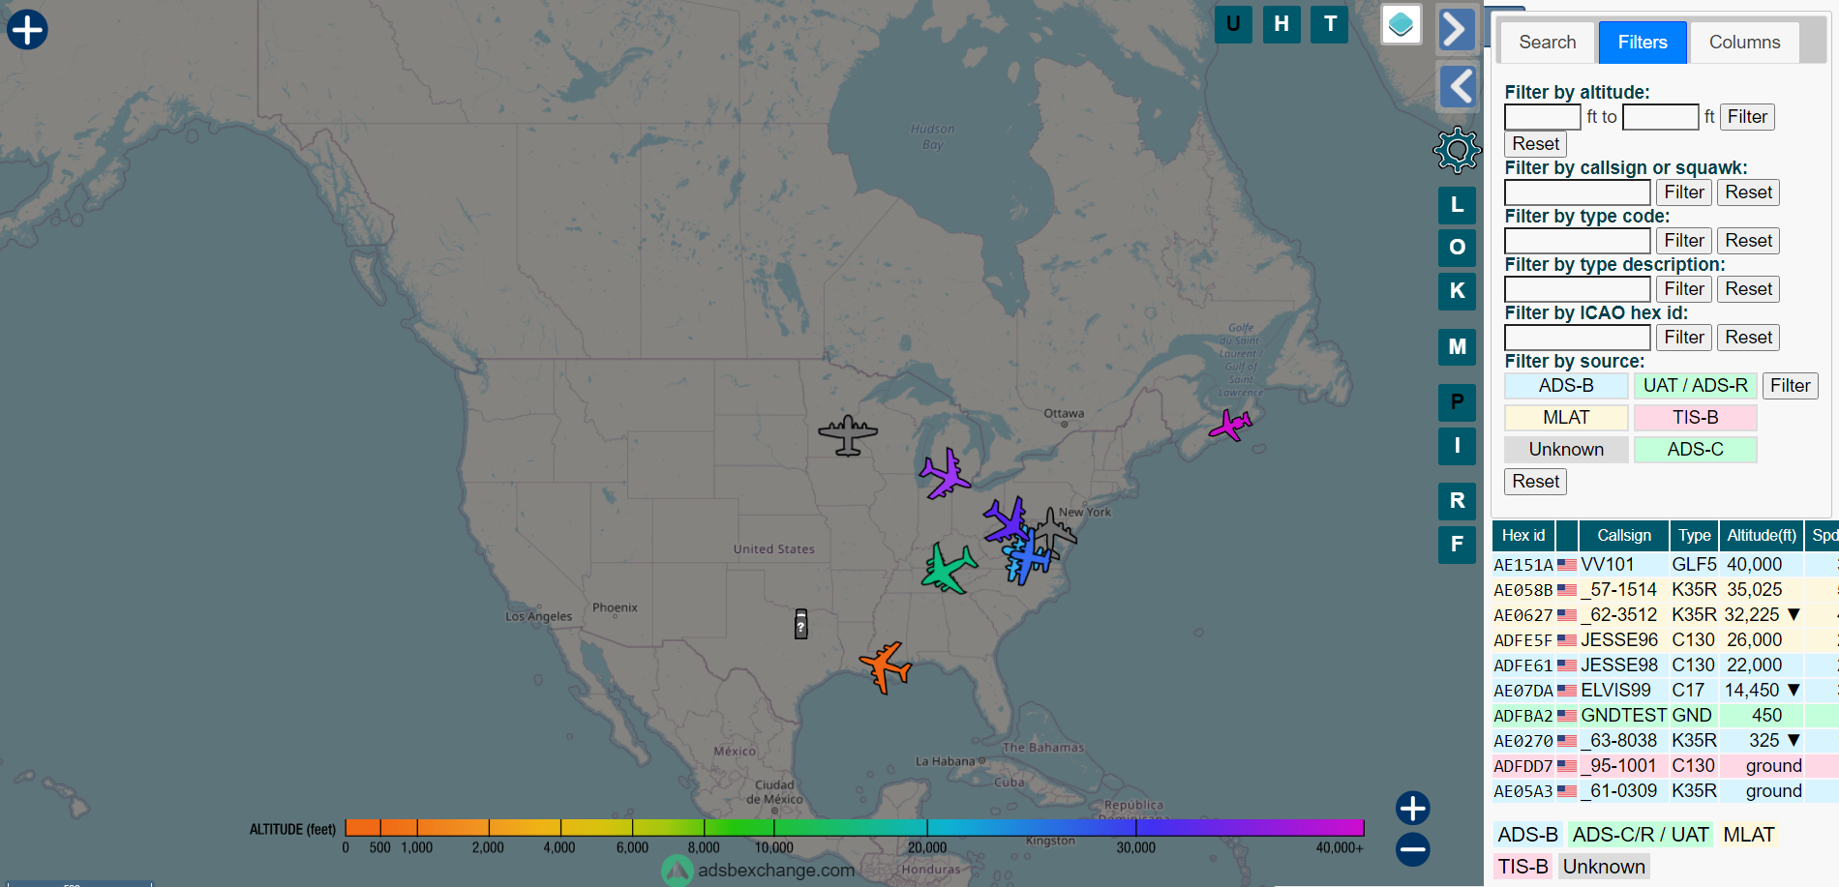Sort table by Callsign column
Viewport: 1839px width, 887px height.
pos(1623,536)
